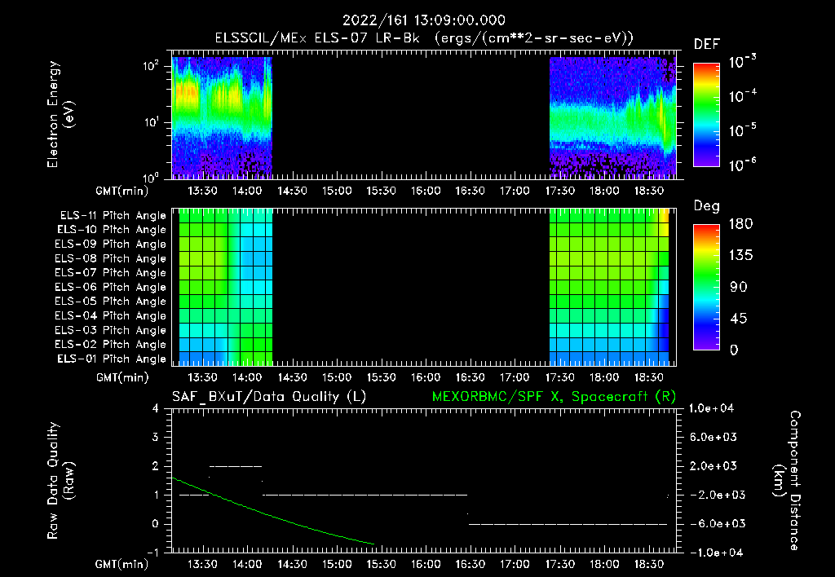Select the ELS-10 Pitch Angle row label
Image resolution: width=835 pixels, height=577 pixels.
click(x=112, y=230)
